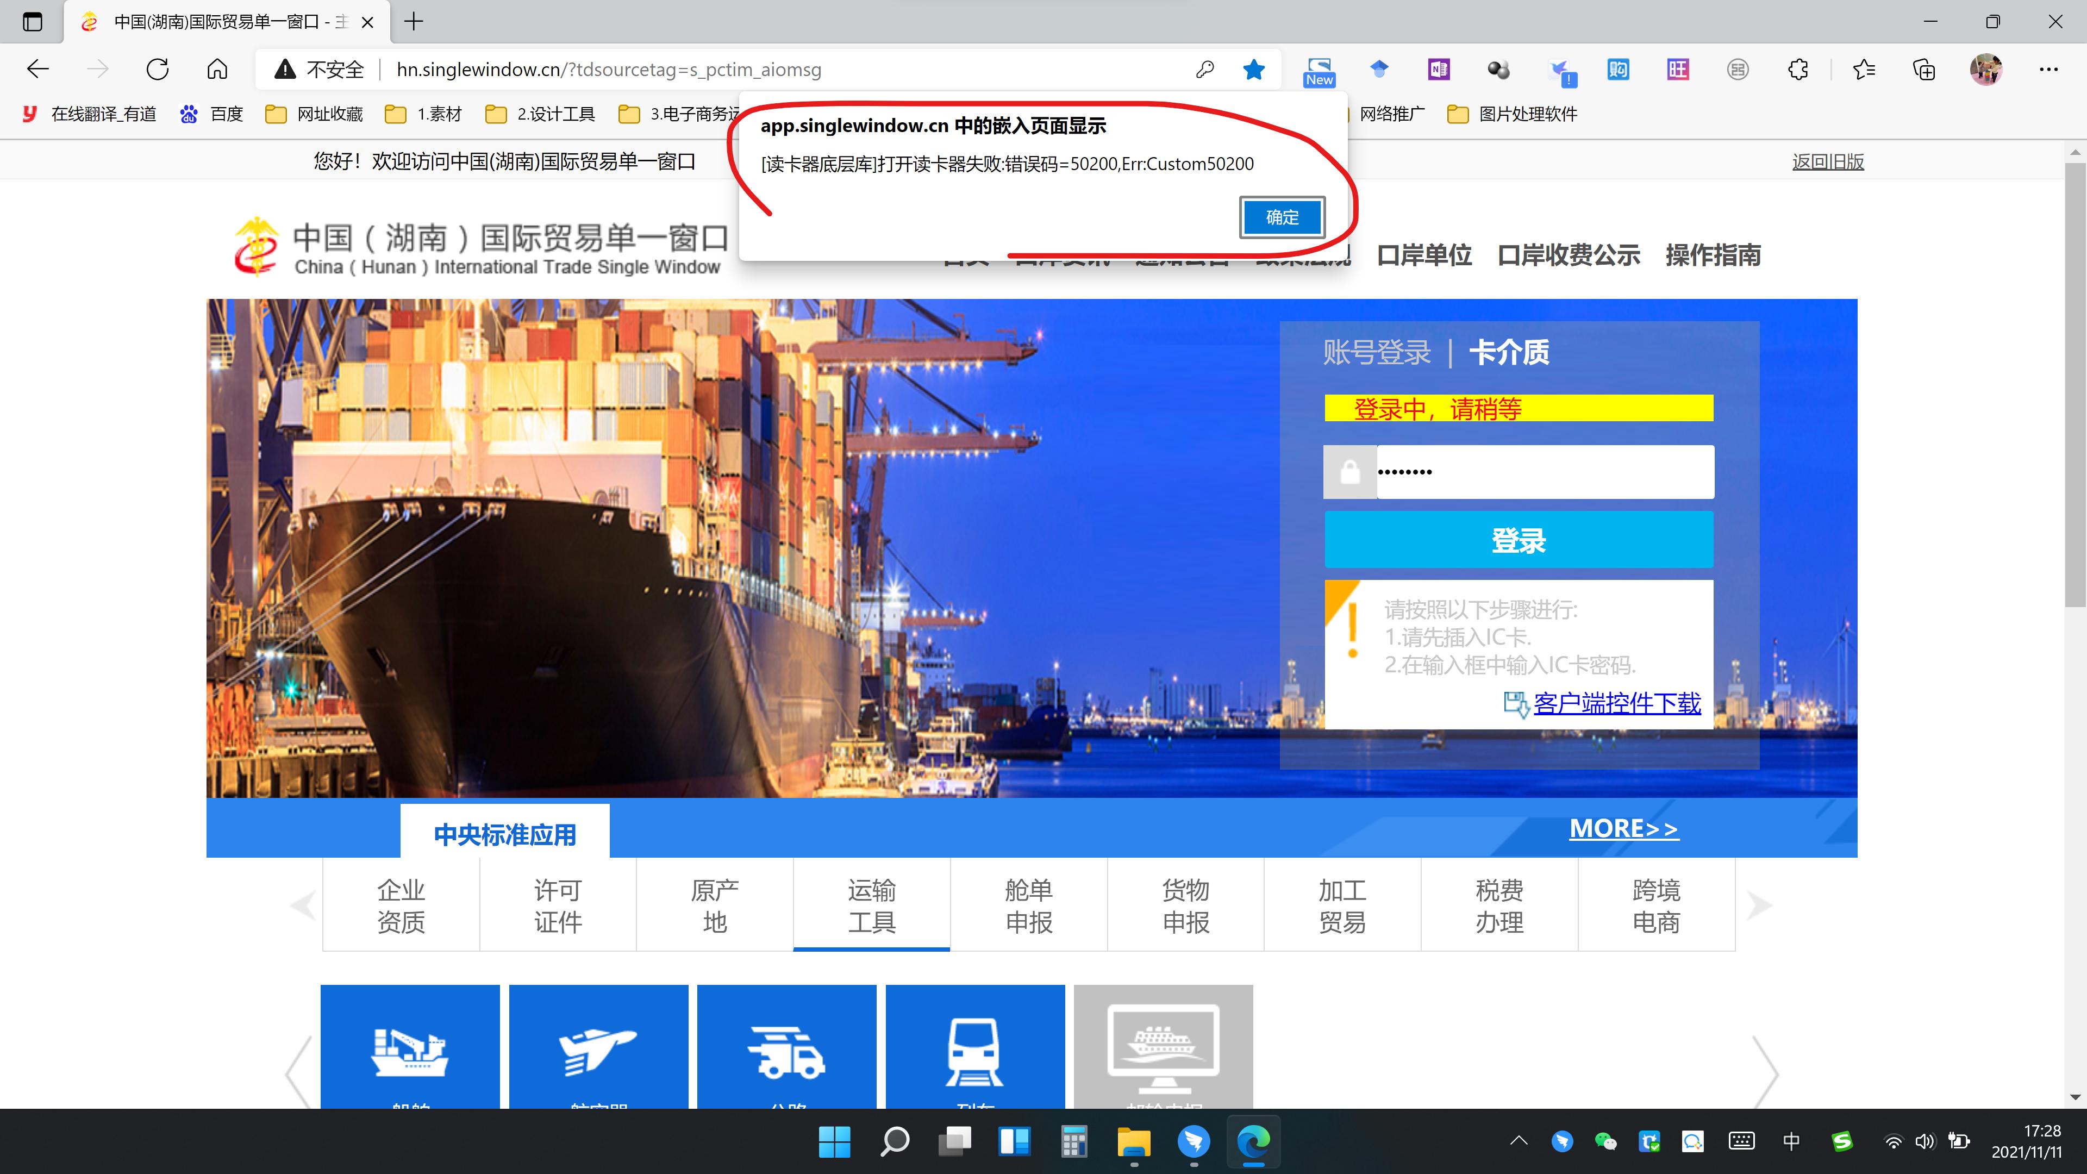The width and height of the screenshot is (2087, 1174).
Task: Open the OneNote Web Clipper extension
Action: tap(1439, 70)
